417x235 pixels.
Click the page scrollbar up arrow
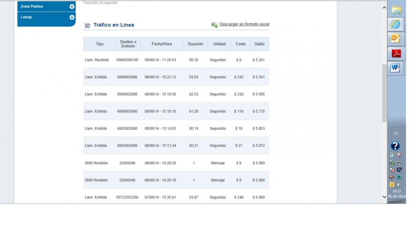coord(384,7)
